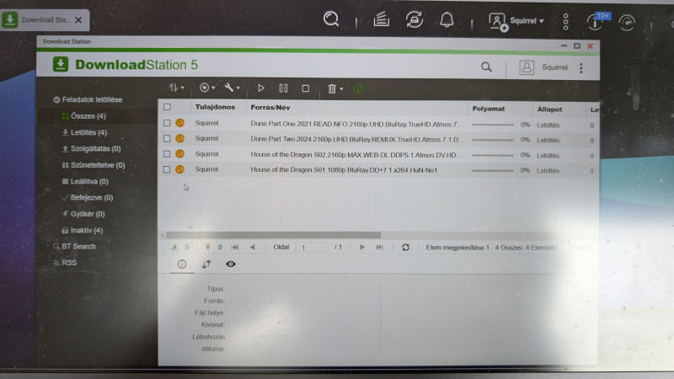Open background tasks stack icon
Image resolution: width=674 pixels, height=379 pixels.
382,19
